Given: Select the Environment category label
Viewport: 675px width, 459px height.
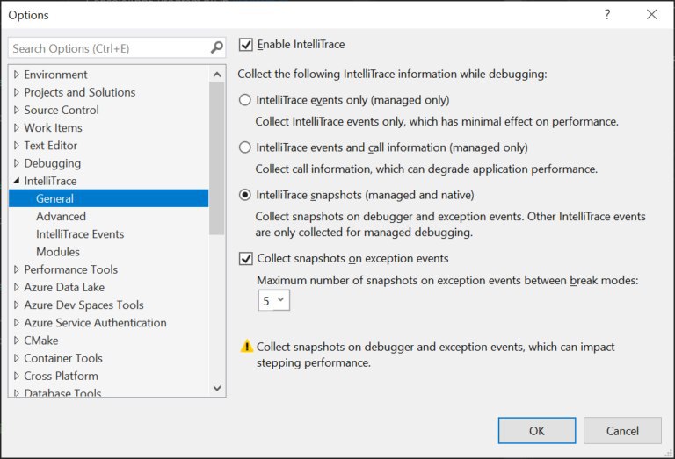Looking at the screenshot, I should (55, 75).
